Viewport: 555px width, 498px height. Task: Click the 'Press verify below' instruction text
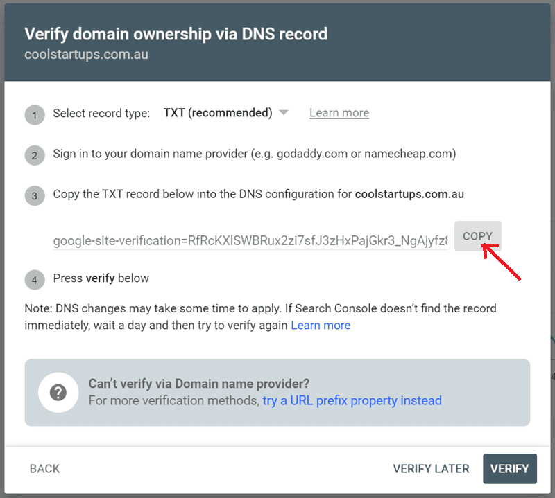coord(101,278)
